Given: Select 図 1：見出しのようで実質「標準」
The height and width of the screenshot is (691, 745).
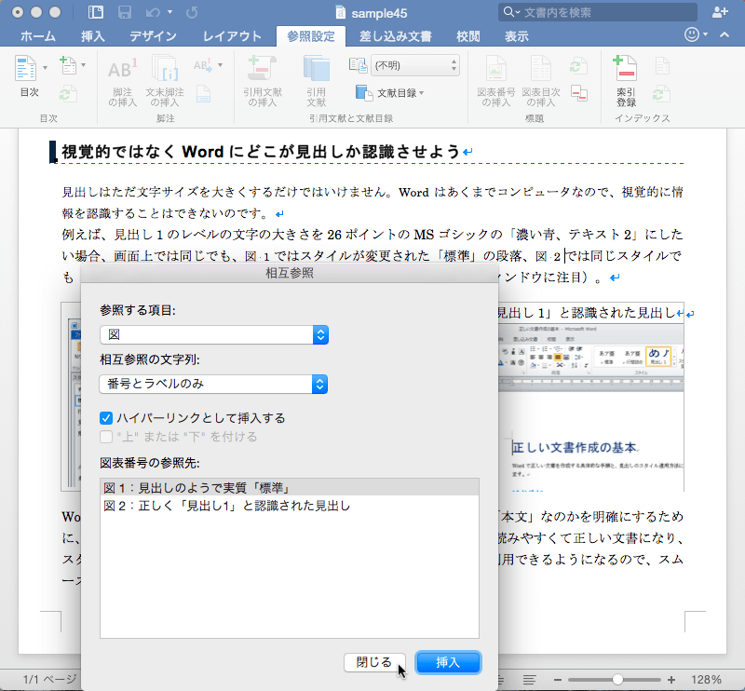Looking at the screenshot, I should [290, 488].
